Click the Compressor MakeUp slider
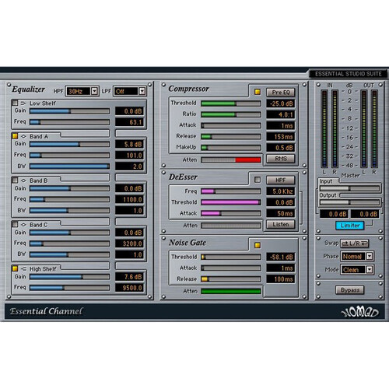 231,148
